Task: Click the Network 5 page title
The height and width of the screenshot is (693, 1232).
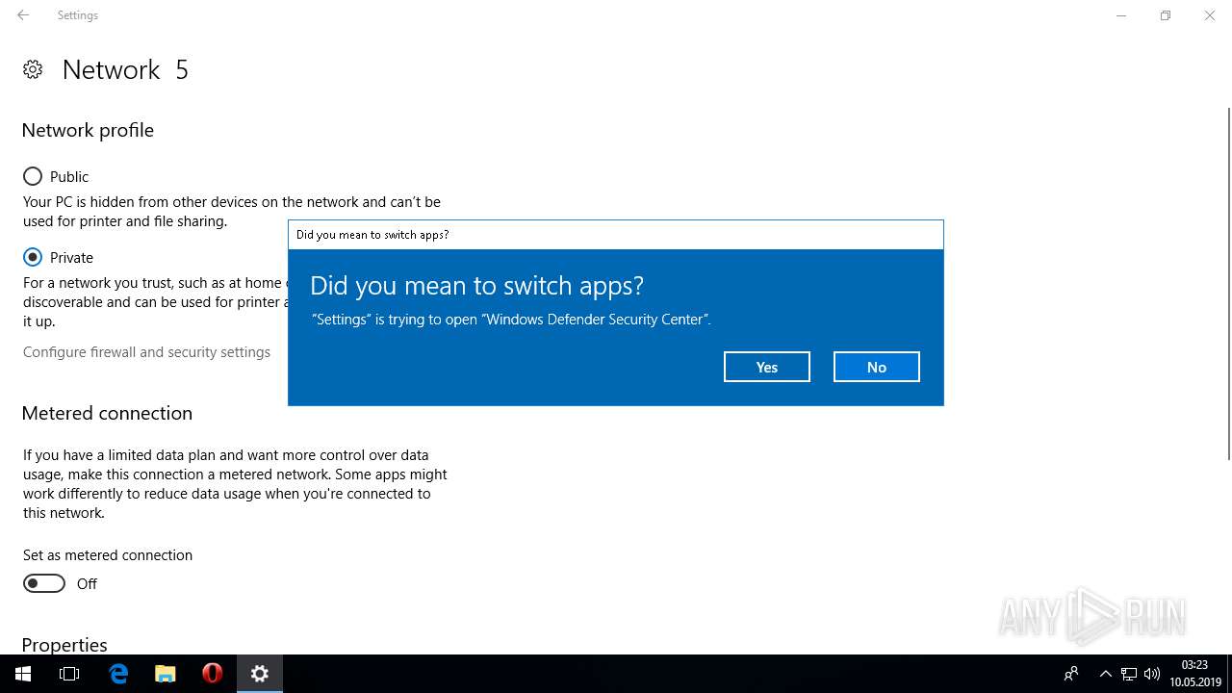Action: [x=125, y=69]
